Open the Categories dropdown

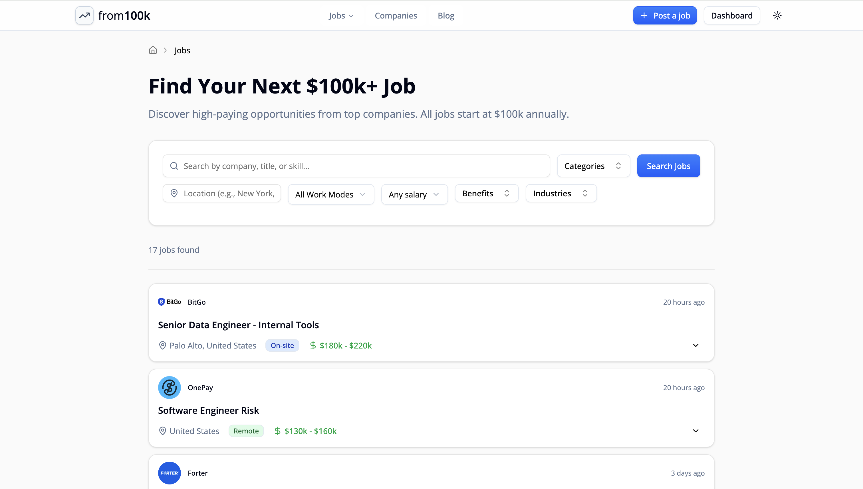click(593, 166)
